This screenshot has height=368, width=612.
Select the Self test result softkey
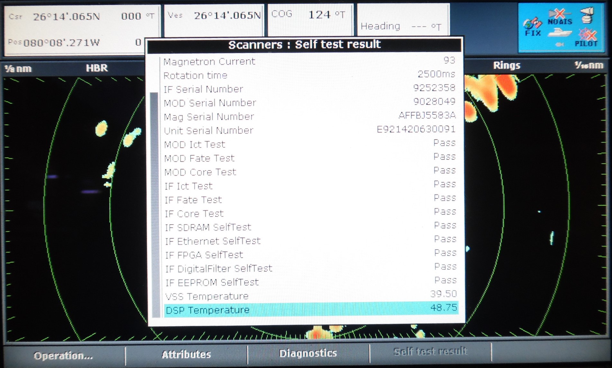tap(430, 352)
